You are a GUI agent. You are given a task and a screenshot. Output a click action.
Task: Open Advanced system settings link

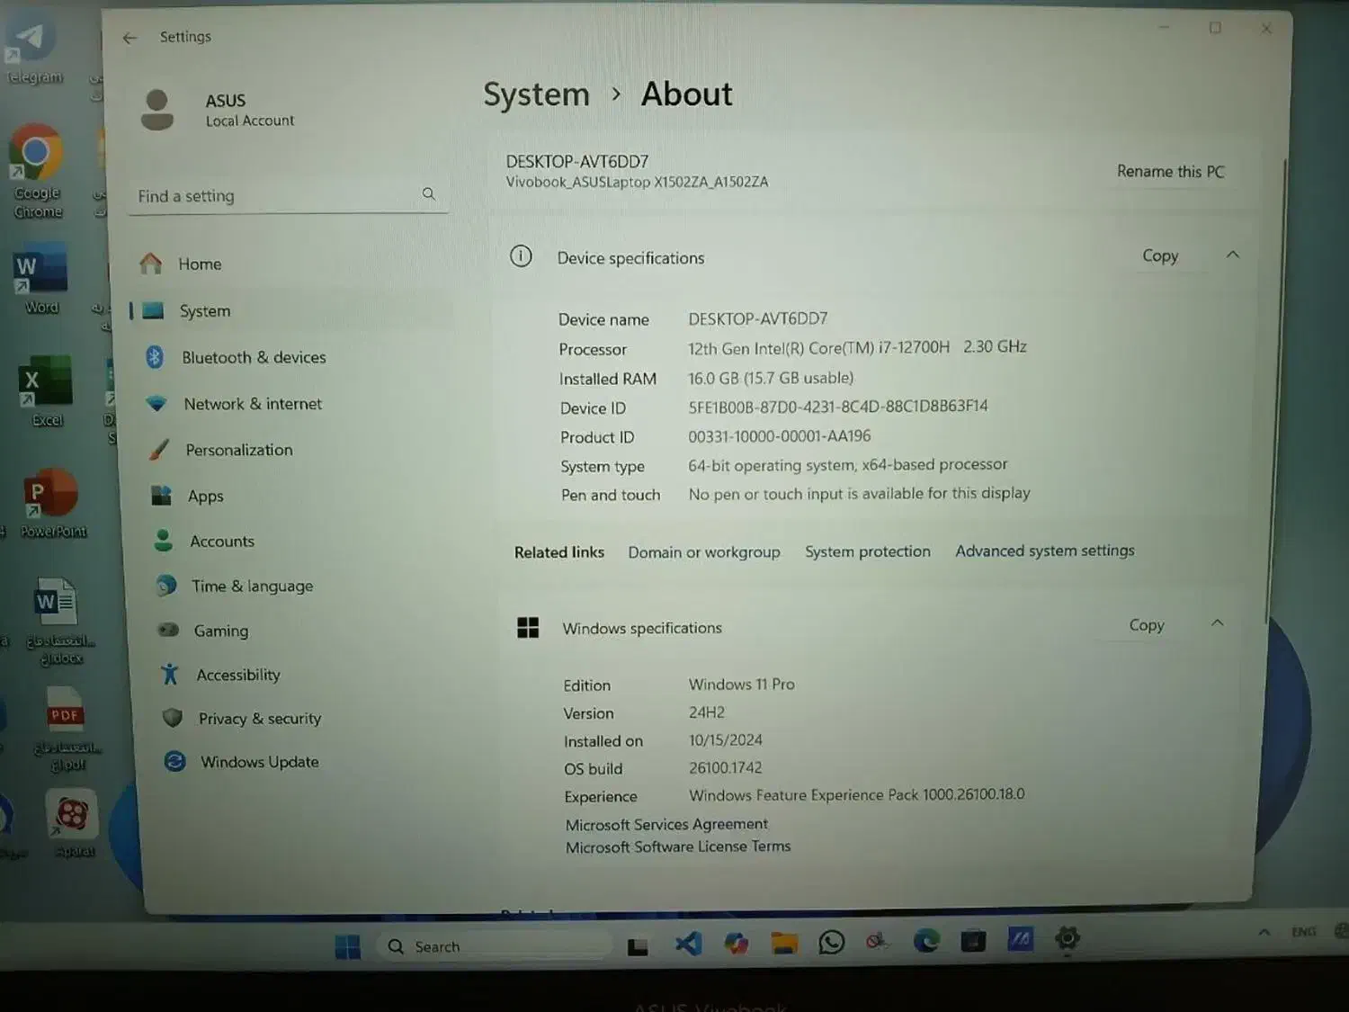pyautogui.click(x=1044, y=551)
